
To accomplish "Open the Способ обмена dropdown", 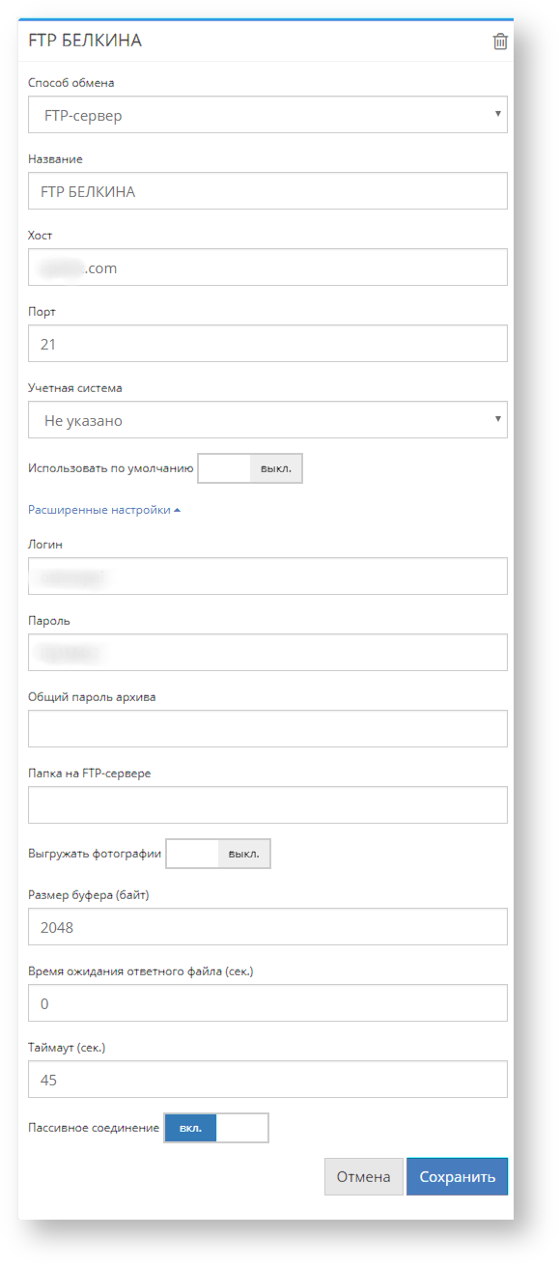I will pyautogui.click(x=267, y=115).
